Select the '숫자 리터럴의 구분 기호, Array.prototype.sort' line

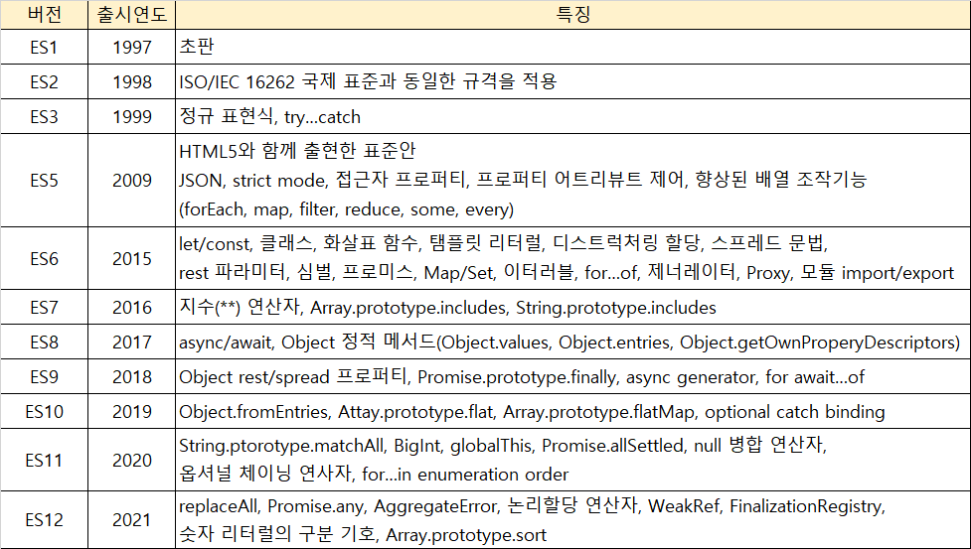(363, 534)
